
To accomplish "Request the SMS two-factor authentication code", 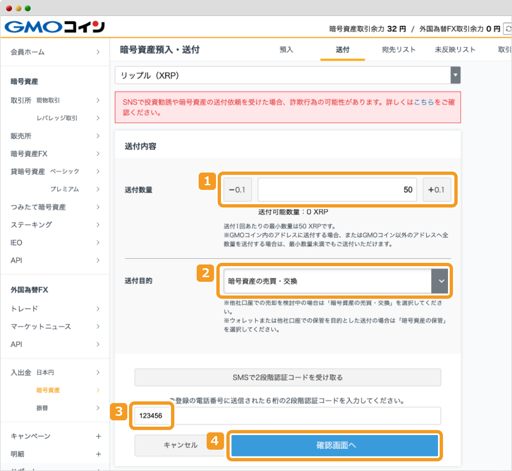I will 287,377.
